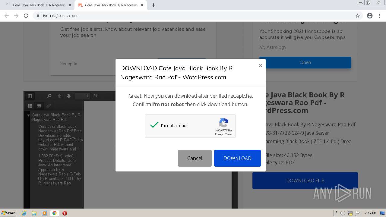Open the Windows Start button
Screen dimensions: 386x217
(x=8, y=213)
